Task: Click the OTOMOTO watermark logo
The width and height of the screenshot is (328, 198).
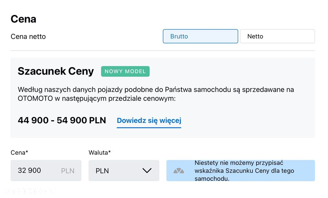Action: point(29,191)
